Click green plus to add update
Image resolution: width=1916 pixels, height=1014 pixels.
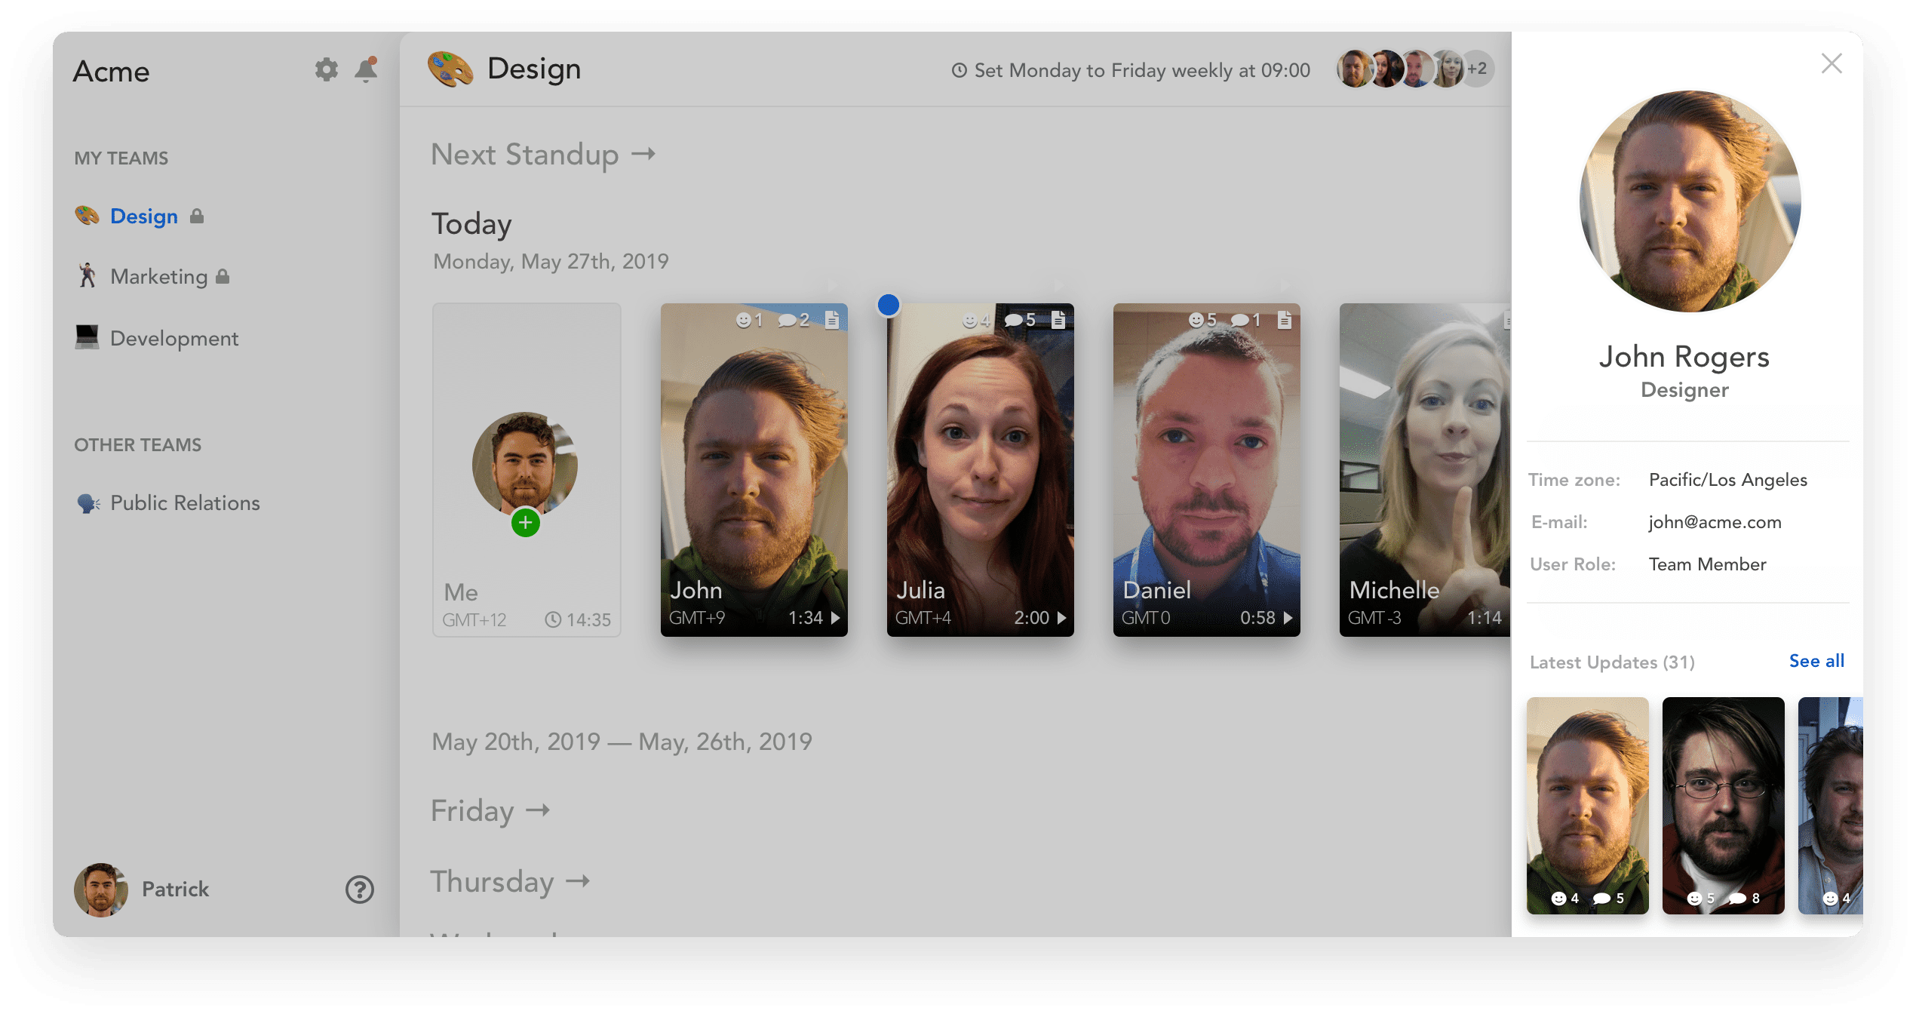point(526,523)
